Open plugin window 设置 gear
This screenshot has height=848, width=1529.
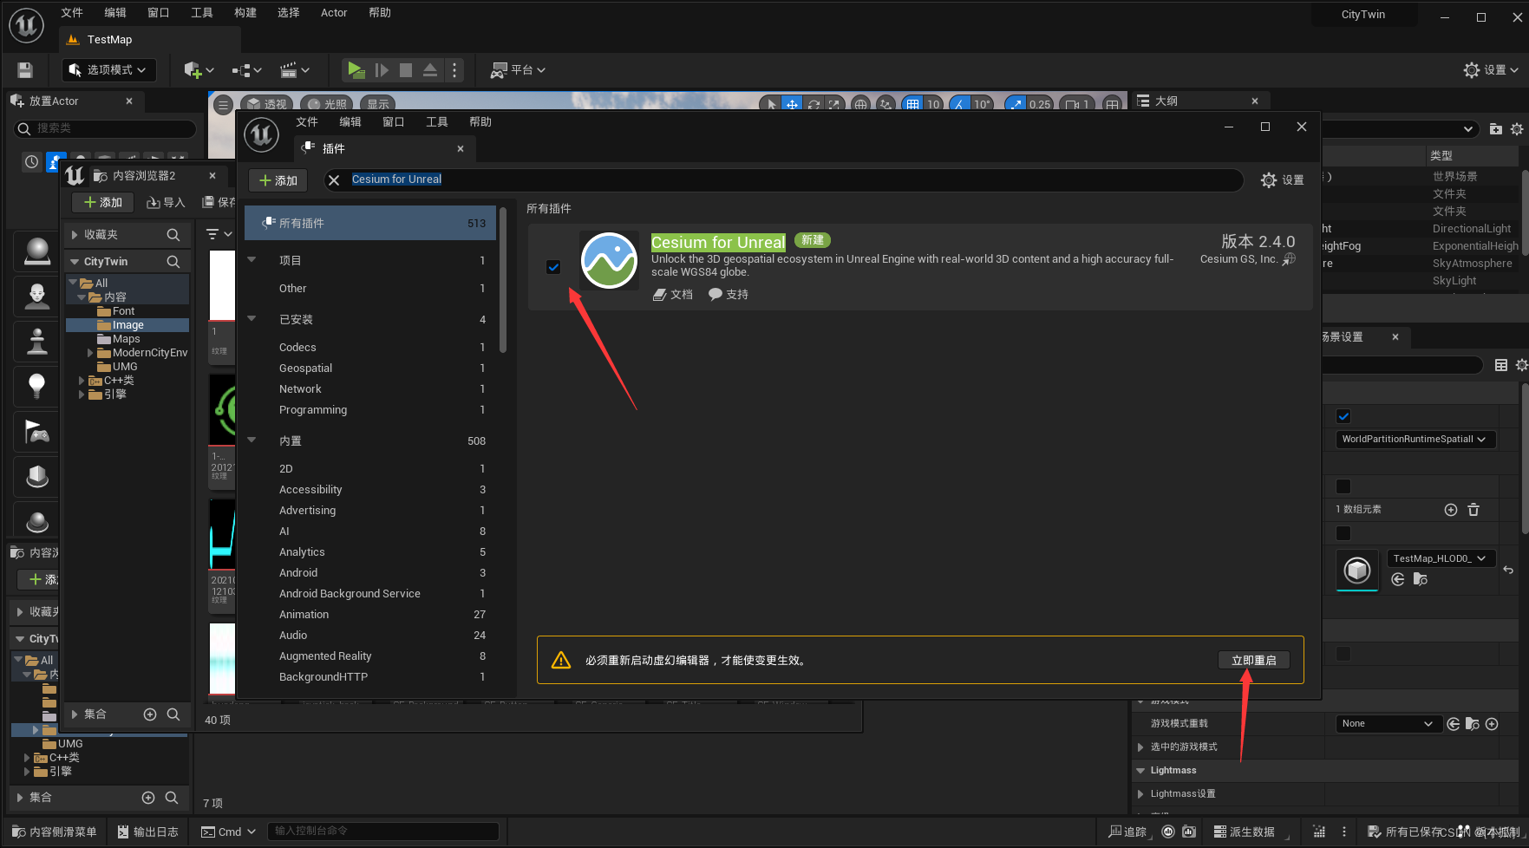click(1282, 180)
